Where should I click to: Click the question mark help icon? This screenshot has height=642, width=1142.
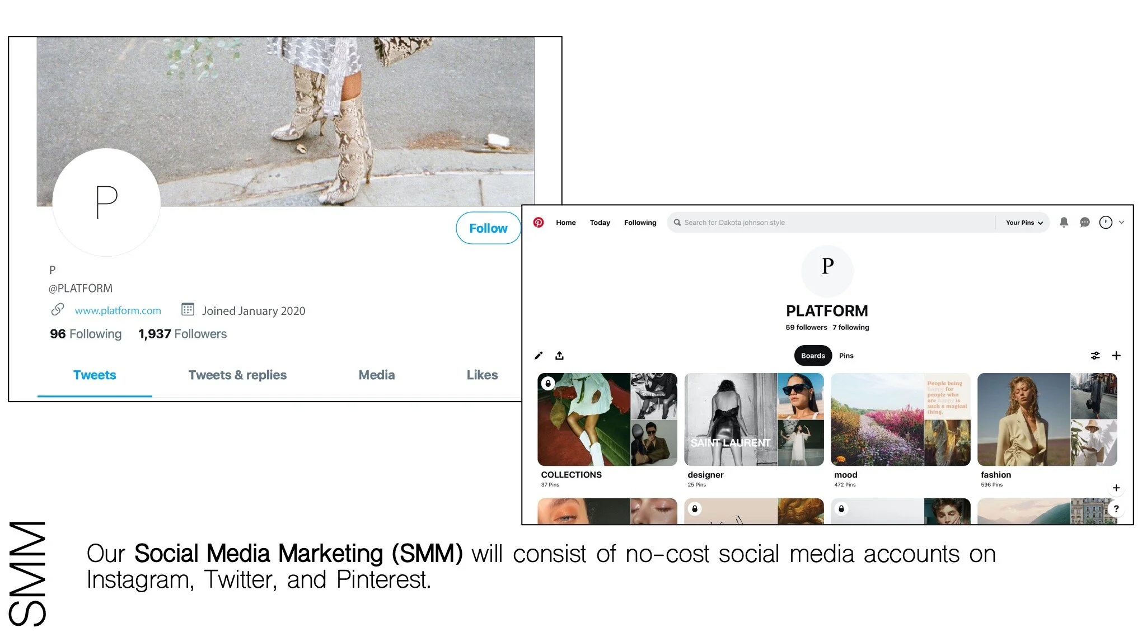tap(1116, 509)
